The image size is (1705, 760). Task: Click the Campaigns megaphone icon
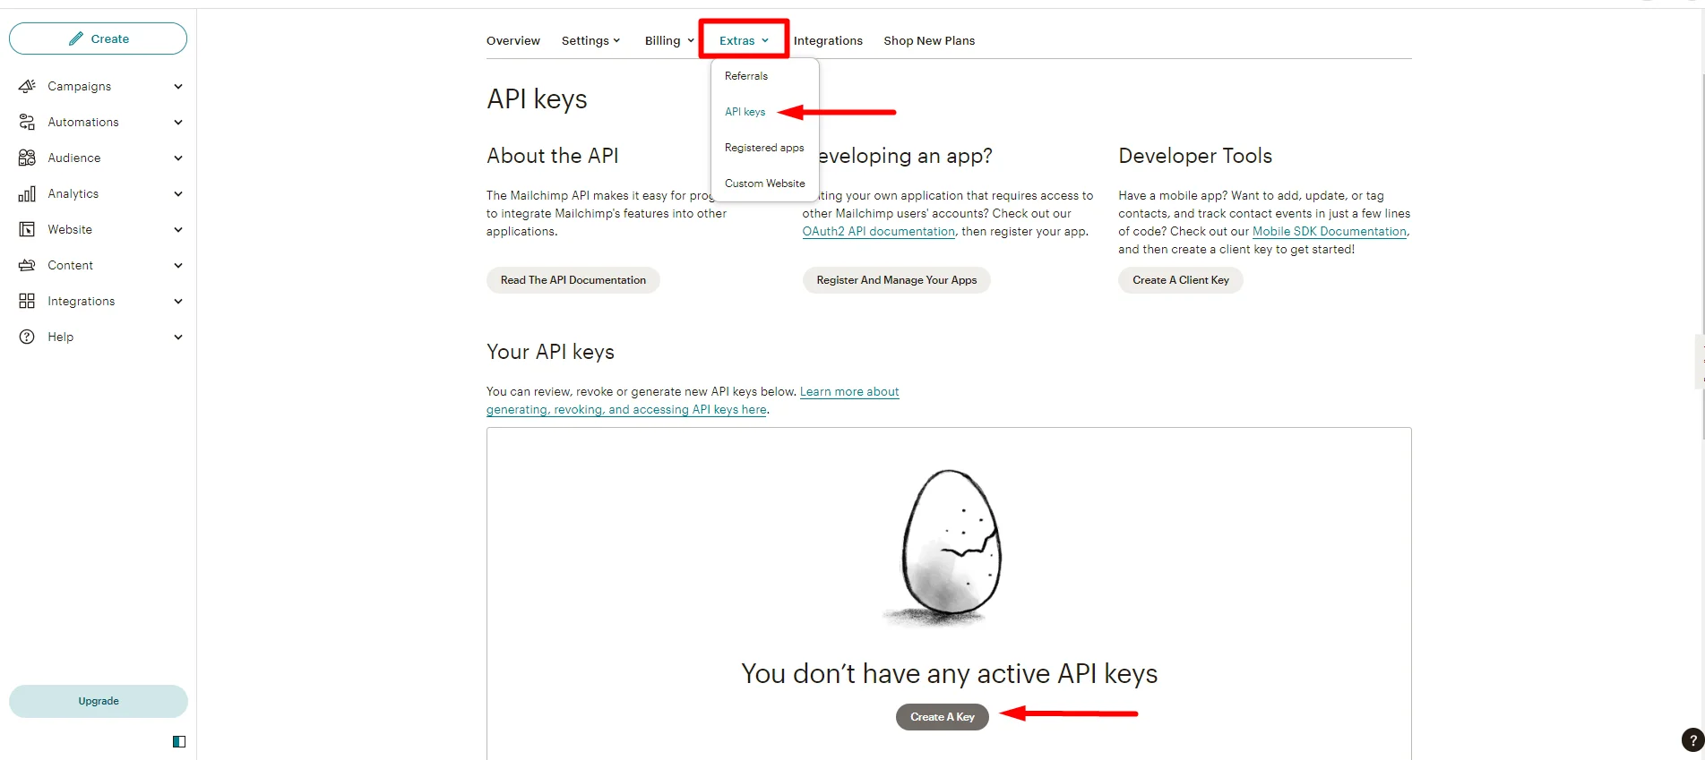[x=27, y=86]
